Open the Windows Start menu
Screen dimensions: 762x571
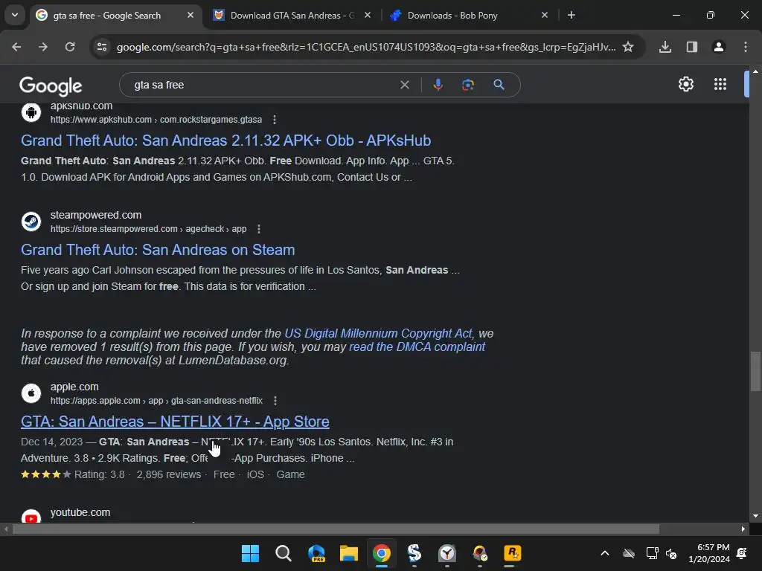[x=250, y=553]
